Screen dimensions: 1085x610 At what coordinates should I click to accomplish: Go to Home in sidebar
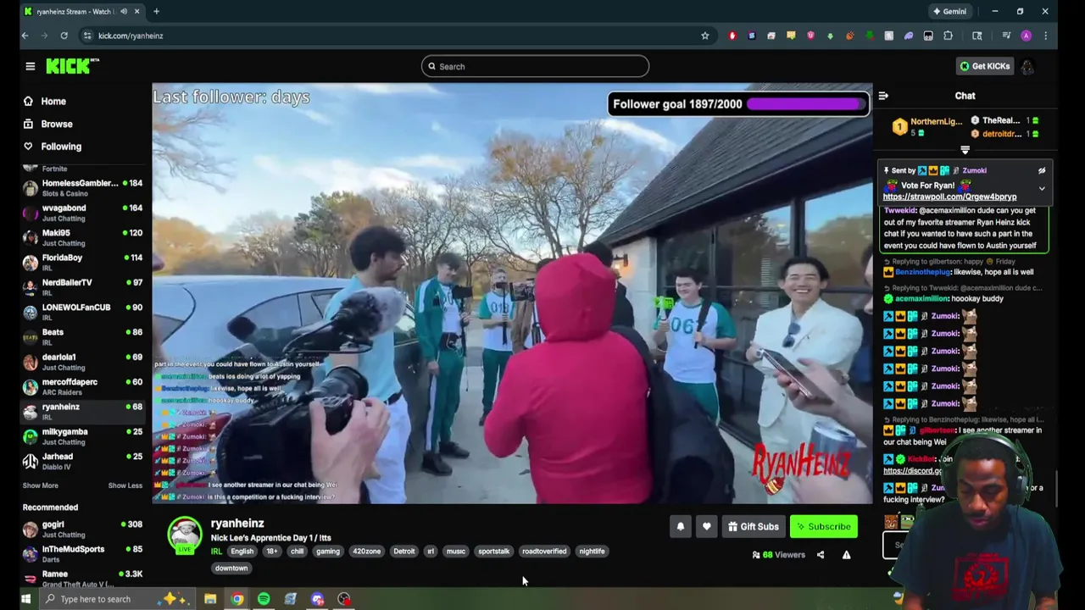tap(53, 101)
